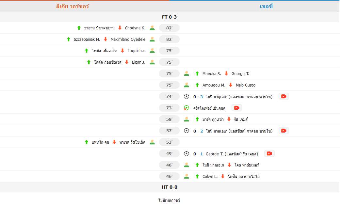This screenshot has height=206, width=342.
Task: Click green up arrow beside Szczepaniak M.
Action: point(69,39)
